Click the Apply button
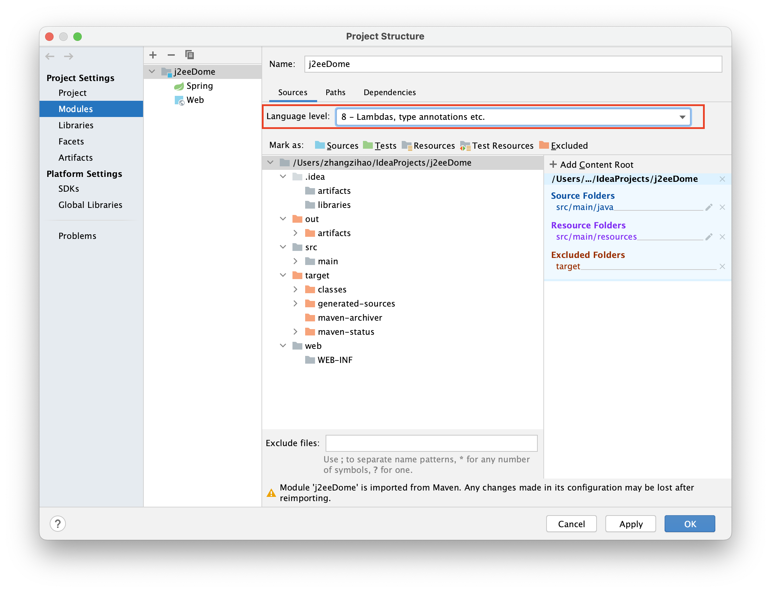 [x=631, y=524]
